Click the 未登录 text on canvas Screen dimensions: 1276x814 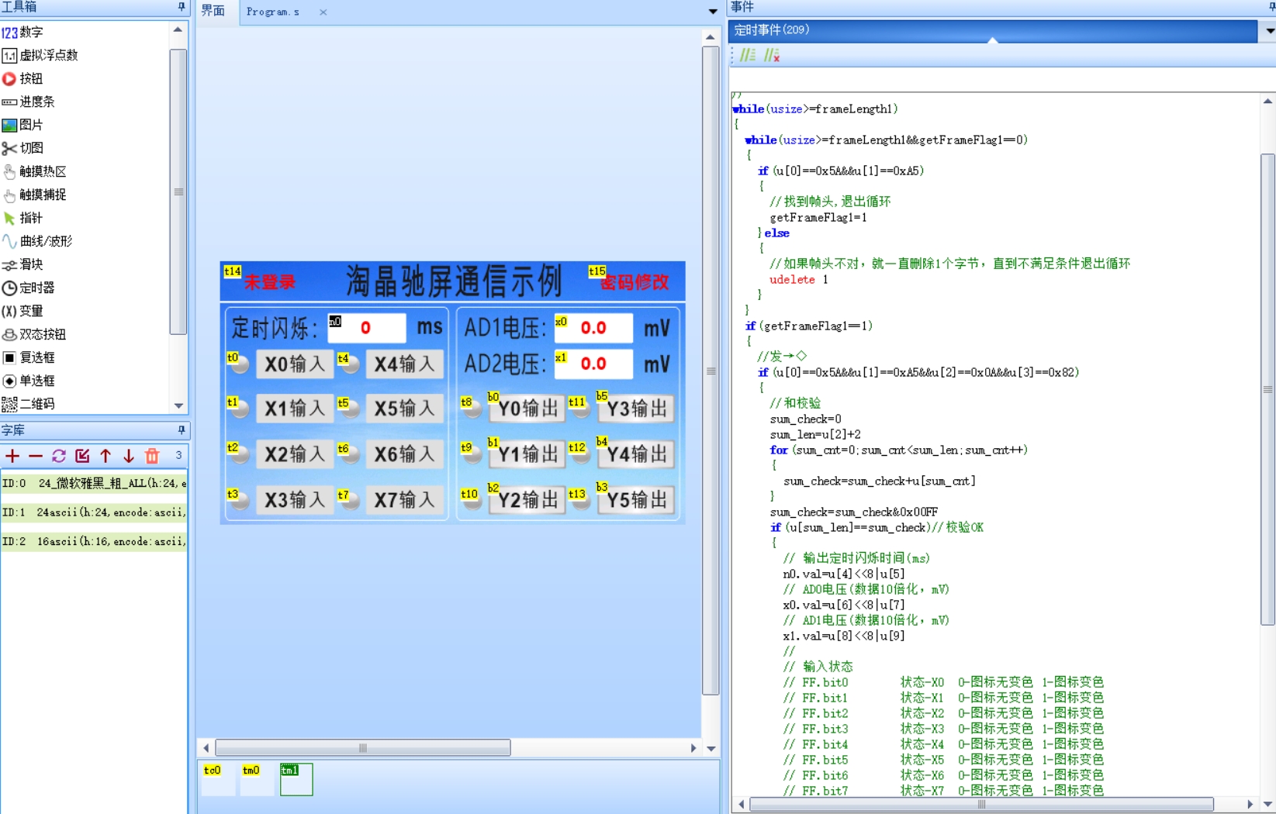[x=270, y=282]
